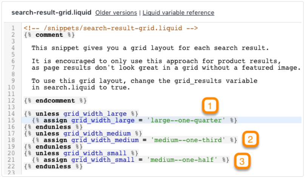
Task: Click the unless grid_width_medium statement
Action: (83, 133)
